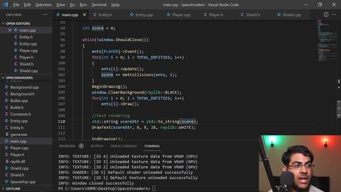Click the VS Code logo icon
The width and height of the screenshot is (341, 192).
5,5
